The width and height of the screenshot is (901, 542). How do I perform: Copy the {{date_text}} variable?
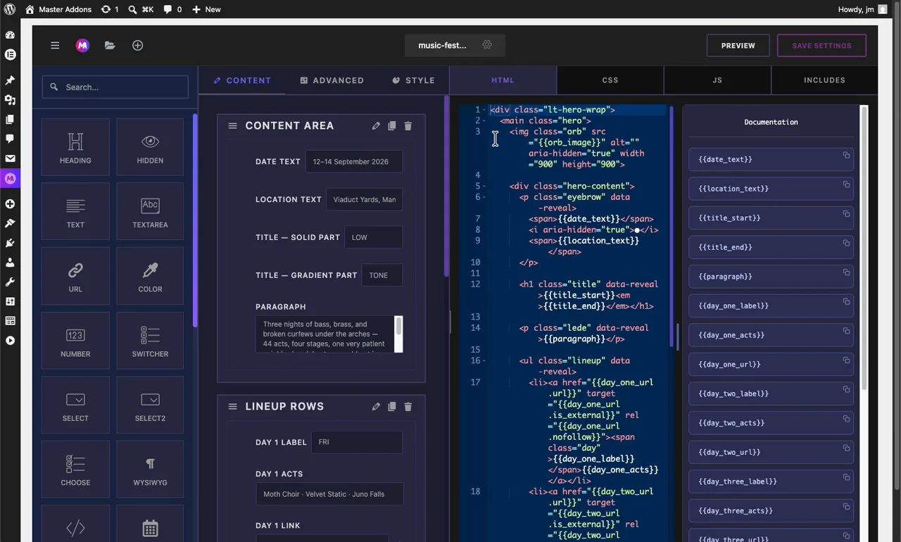click(x=846, y=155)
